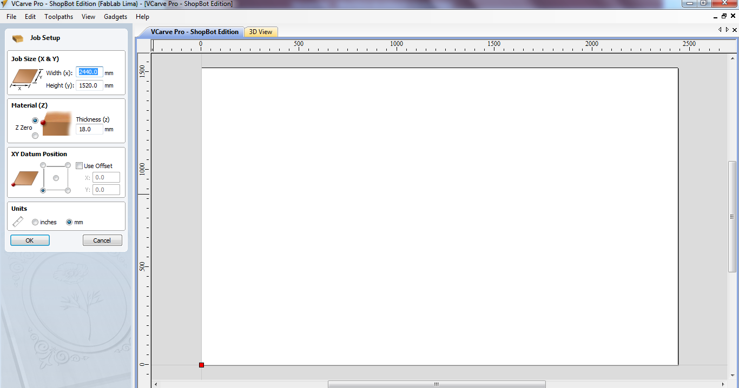The image size is (739, 388).
Task: Cancel the job setup
Action: (102, 240)
